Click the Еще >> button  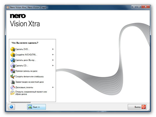point(36,107)
